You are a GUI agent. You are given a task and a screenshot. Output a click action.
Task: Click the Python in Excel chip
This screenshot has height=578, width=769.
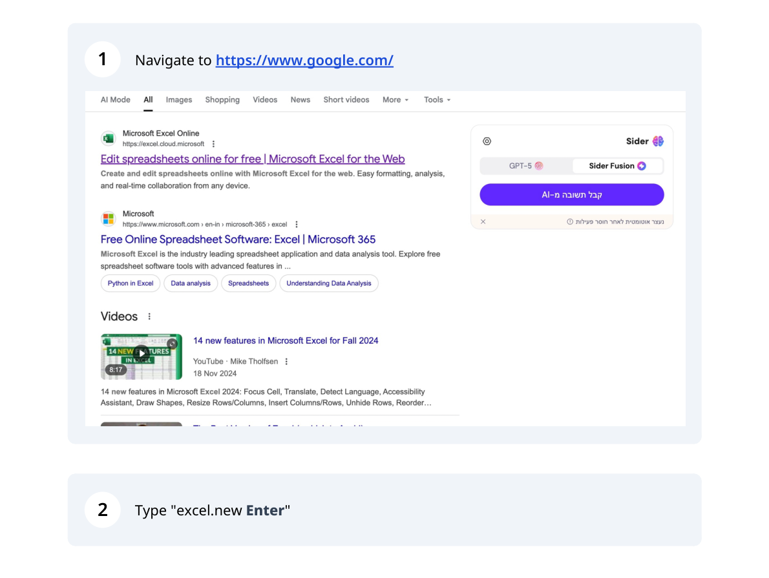pos(131,283)
